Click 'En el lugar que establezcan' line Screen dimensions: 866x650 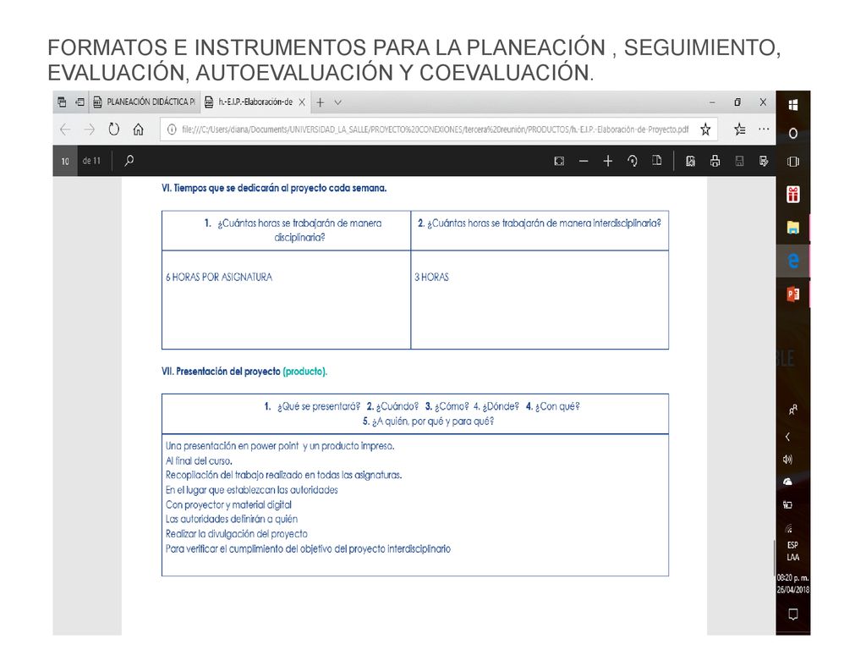tap(252, 490)
